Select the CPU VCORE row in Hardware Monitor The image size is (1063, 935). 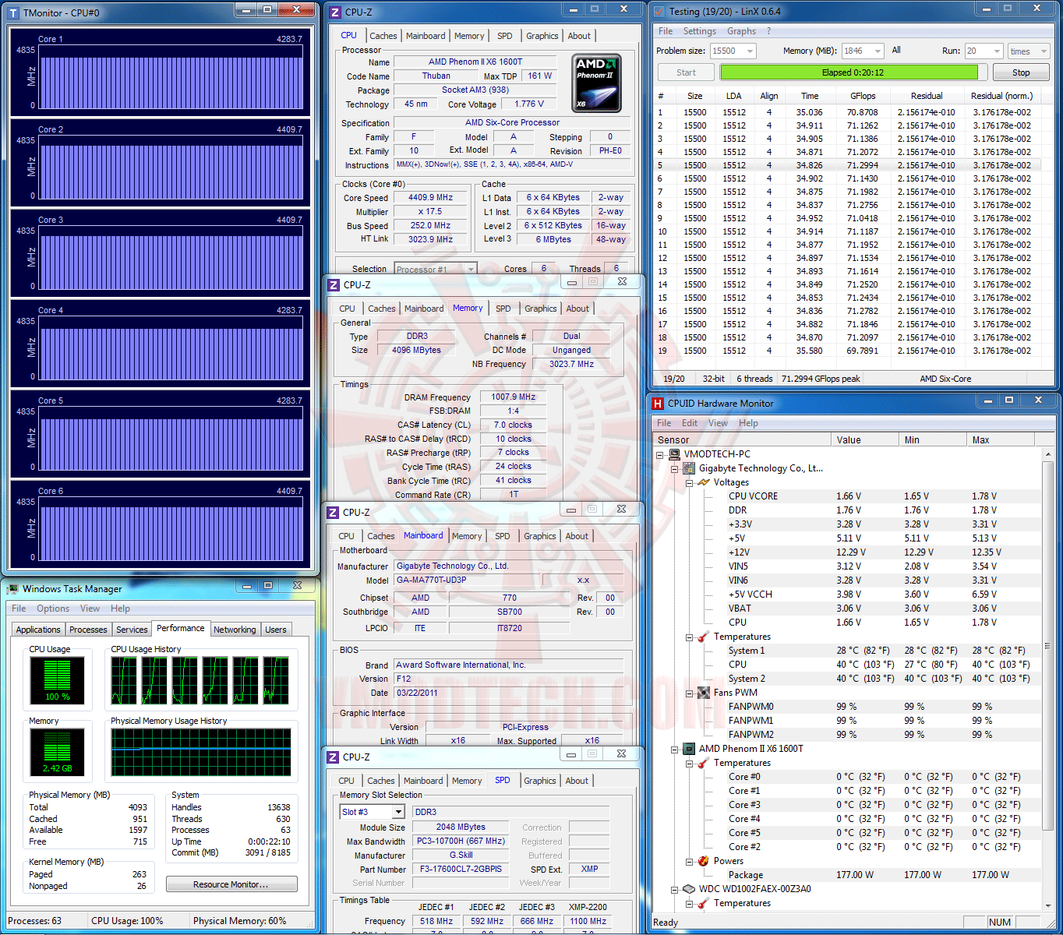point(847,496)
